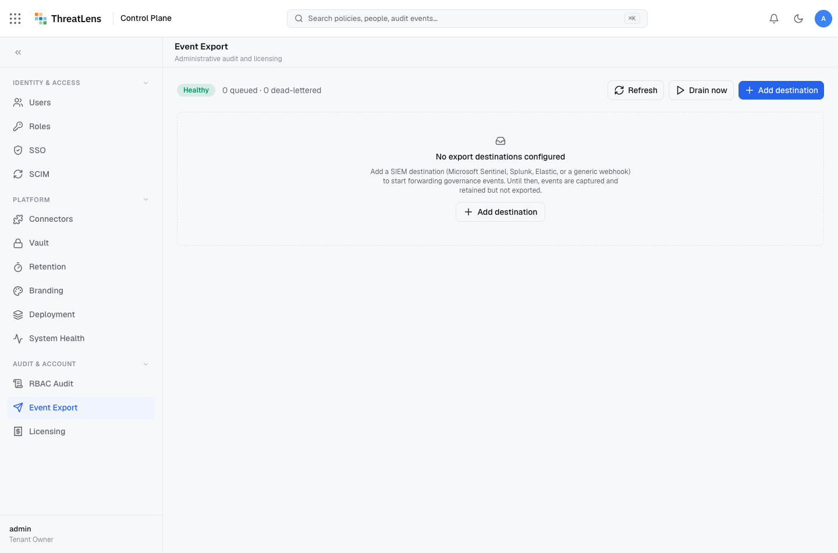Viewport: 838px width, 553px height.
Task: Click the Event Export page title
Action: click(201, 47)
